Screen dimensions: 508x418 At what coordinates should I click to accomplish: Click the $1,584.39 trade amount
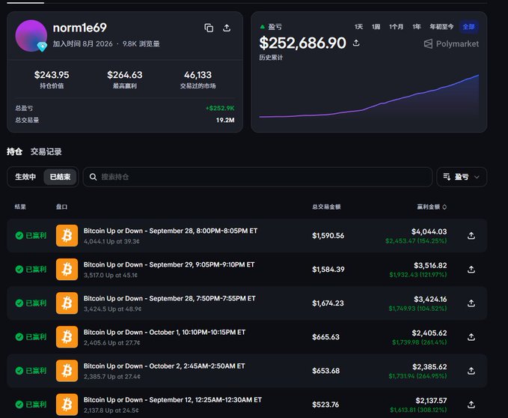328,269
